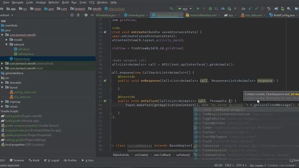Click the Git commit green checkmark
This screenshot has width=299, height=168.
(256, 9)
